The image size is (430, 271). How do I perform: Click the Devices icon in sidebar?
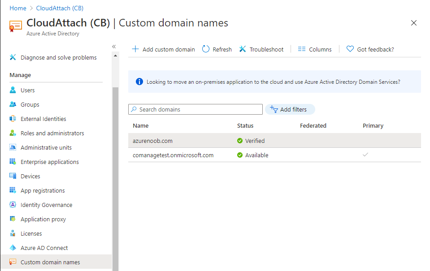pyautogui.click(x=13, y=176)
